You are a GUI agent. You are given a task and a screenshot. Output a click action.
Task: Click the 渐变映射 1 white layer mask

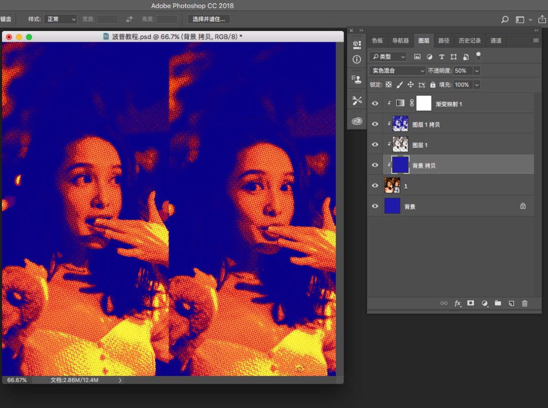tap(424, 104)
